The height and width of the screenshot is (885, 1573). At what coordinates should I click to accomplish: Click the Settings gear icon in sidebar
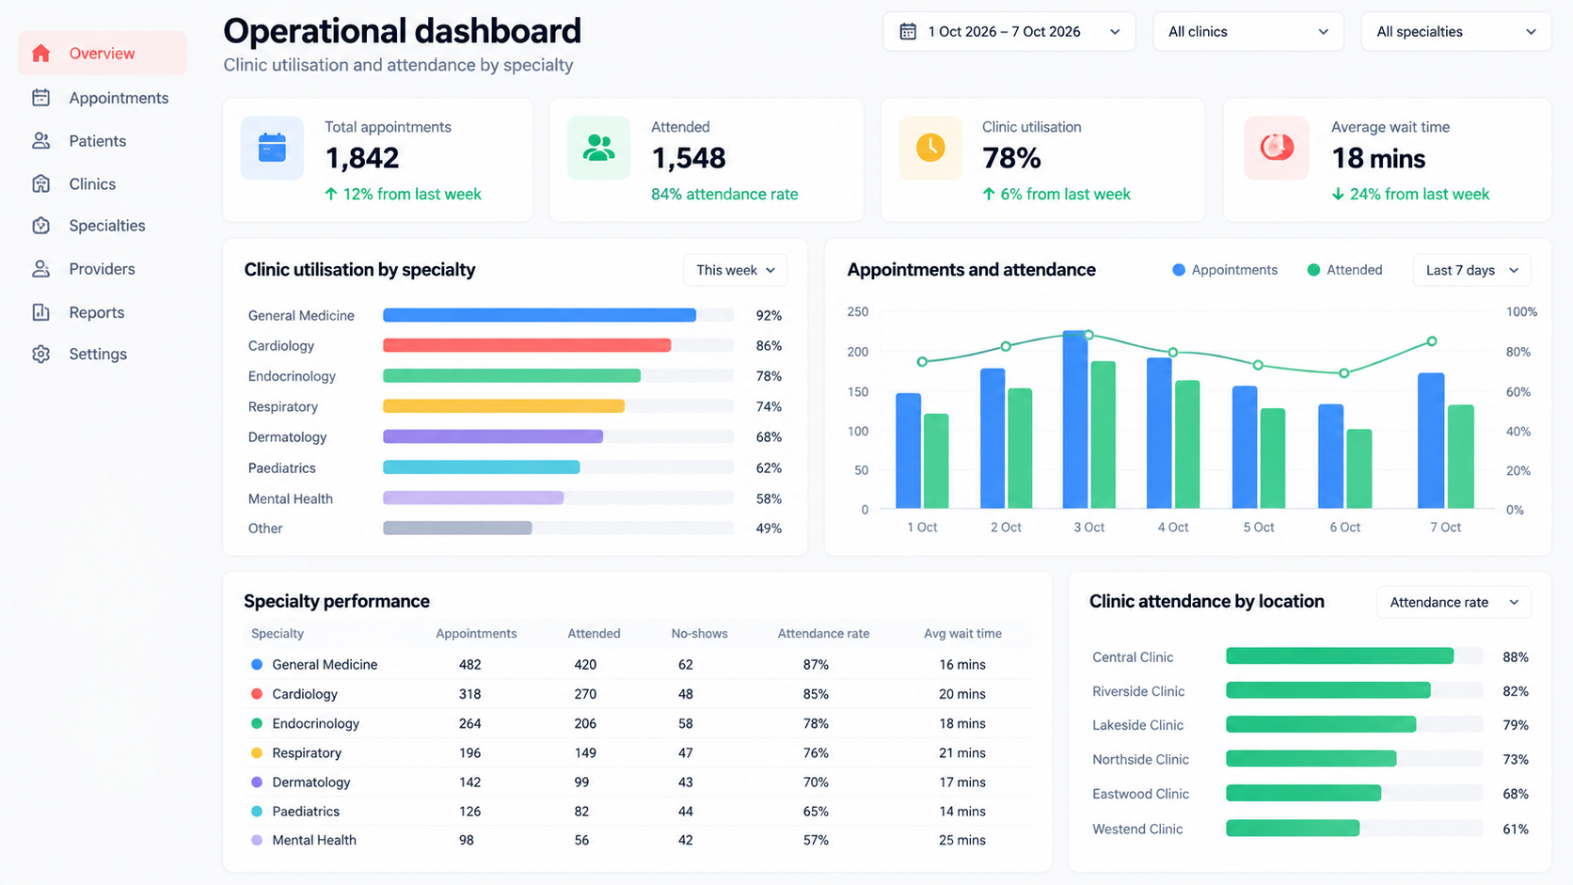[40, 355]
